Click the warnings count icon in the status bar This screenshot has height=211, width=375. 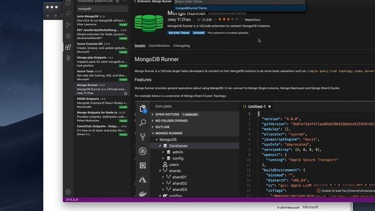click(x=74, y=199)
